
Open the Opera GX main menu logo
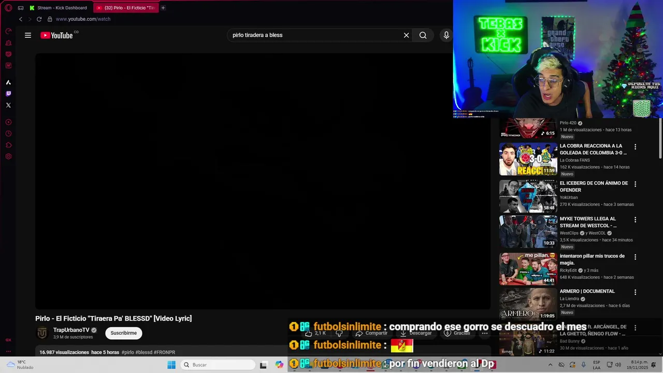8,8
